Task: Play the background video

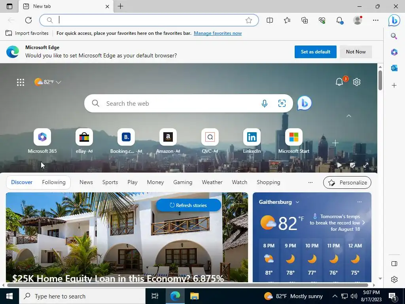Action: click(x=339, y=165)
